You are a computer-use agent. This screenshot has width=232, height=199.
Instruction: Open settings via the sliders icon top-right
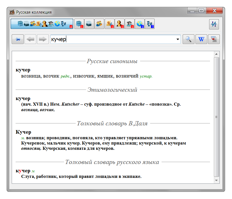point(214,24)
